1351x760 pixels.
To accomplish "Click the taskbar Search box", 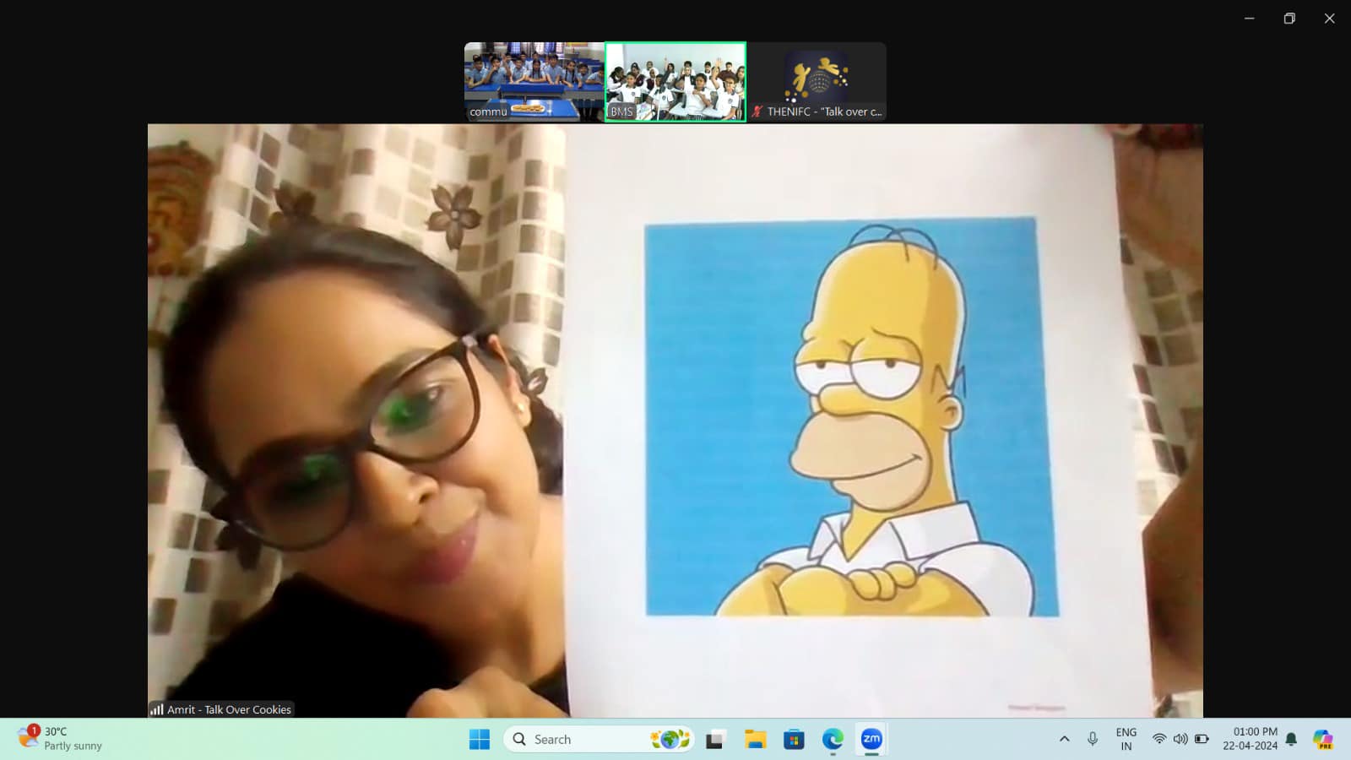I will [599, 740].
